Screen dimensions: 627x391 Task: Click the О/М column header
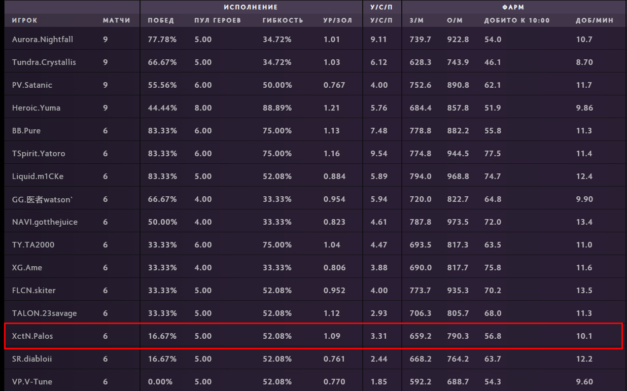[455, 21]
